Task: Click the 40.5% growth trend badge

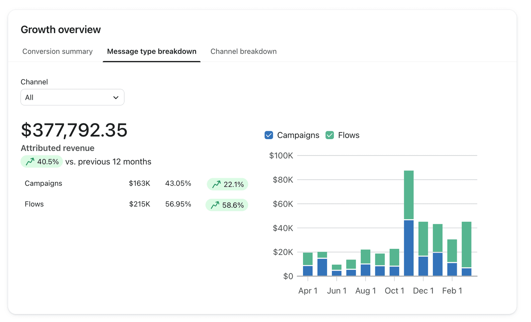Action: coord(41,162)
